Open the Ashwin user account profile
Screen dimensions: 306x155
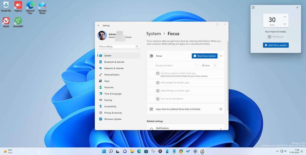(x=115, y=36)
